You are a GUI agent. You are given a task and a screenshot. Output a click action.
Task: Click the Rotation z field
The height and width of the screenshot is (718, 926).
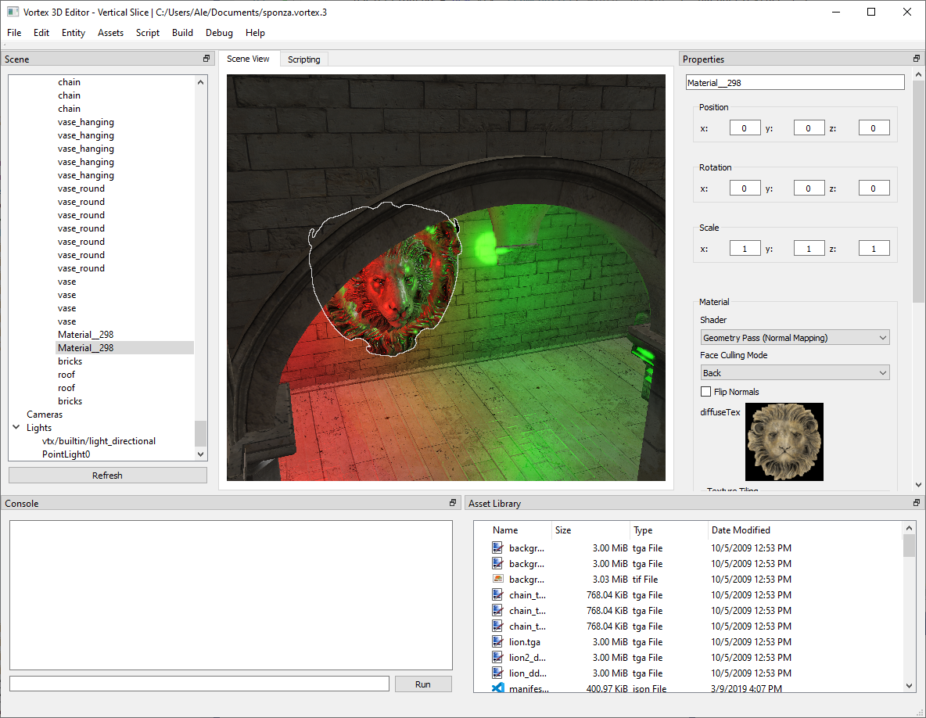tap(874, 188)
